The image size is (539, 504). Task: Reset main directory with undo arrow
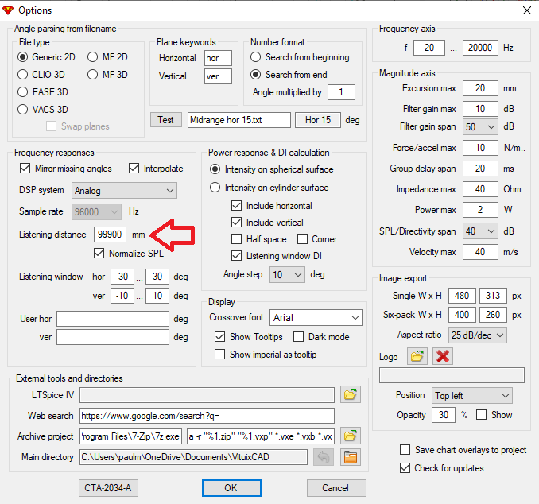point(324,457)
